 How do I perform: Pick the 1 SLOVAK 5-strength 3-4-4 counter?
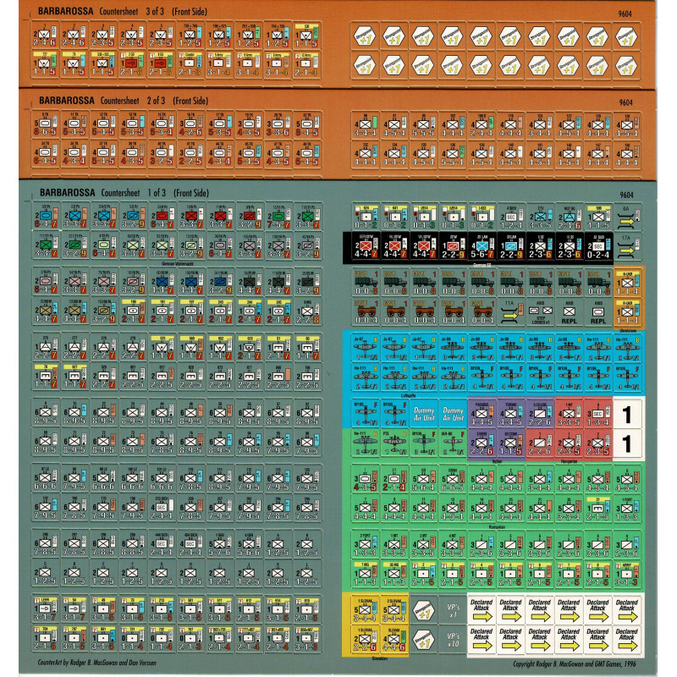(365, 609)
